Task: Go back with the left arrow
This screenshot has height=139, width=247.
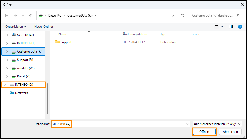Action: (6, 16)
